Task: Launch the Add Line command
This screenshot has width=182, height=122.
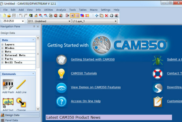Action: point(21,86)
